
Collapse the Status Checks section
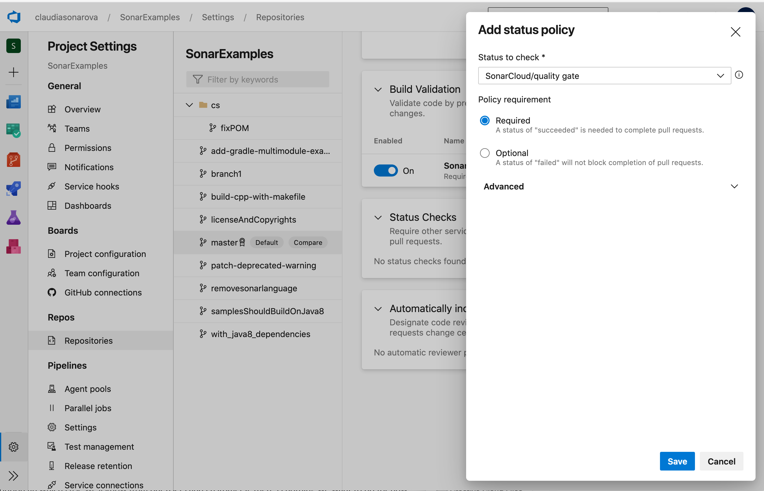click(x=378, y=218)
